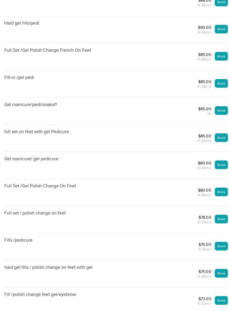Book the Fills /pedicure service

221,246
